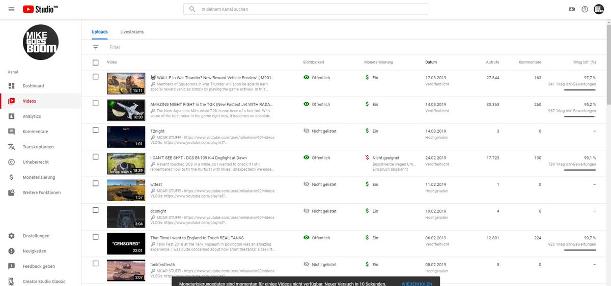Viewport: 611px width, 286px height.
Task: Click the 224 comments count
Action: 537,237
